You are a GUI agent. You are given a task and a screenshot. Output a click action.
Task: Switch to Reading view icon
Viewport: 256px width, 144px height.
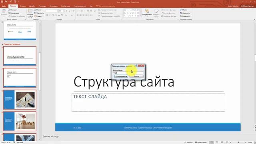(x=222, y=142)
